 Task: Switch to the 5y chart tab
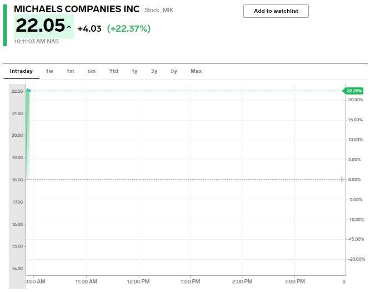click(174, 71)
